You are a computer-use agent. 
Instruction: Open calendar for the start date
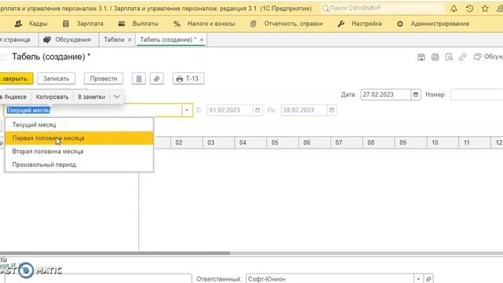(x=257, y=110)
